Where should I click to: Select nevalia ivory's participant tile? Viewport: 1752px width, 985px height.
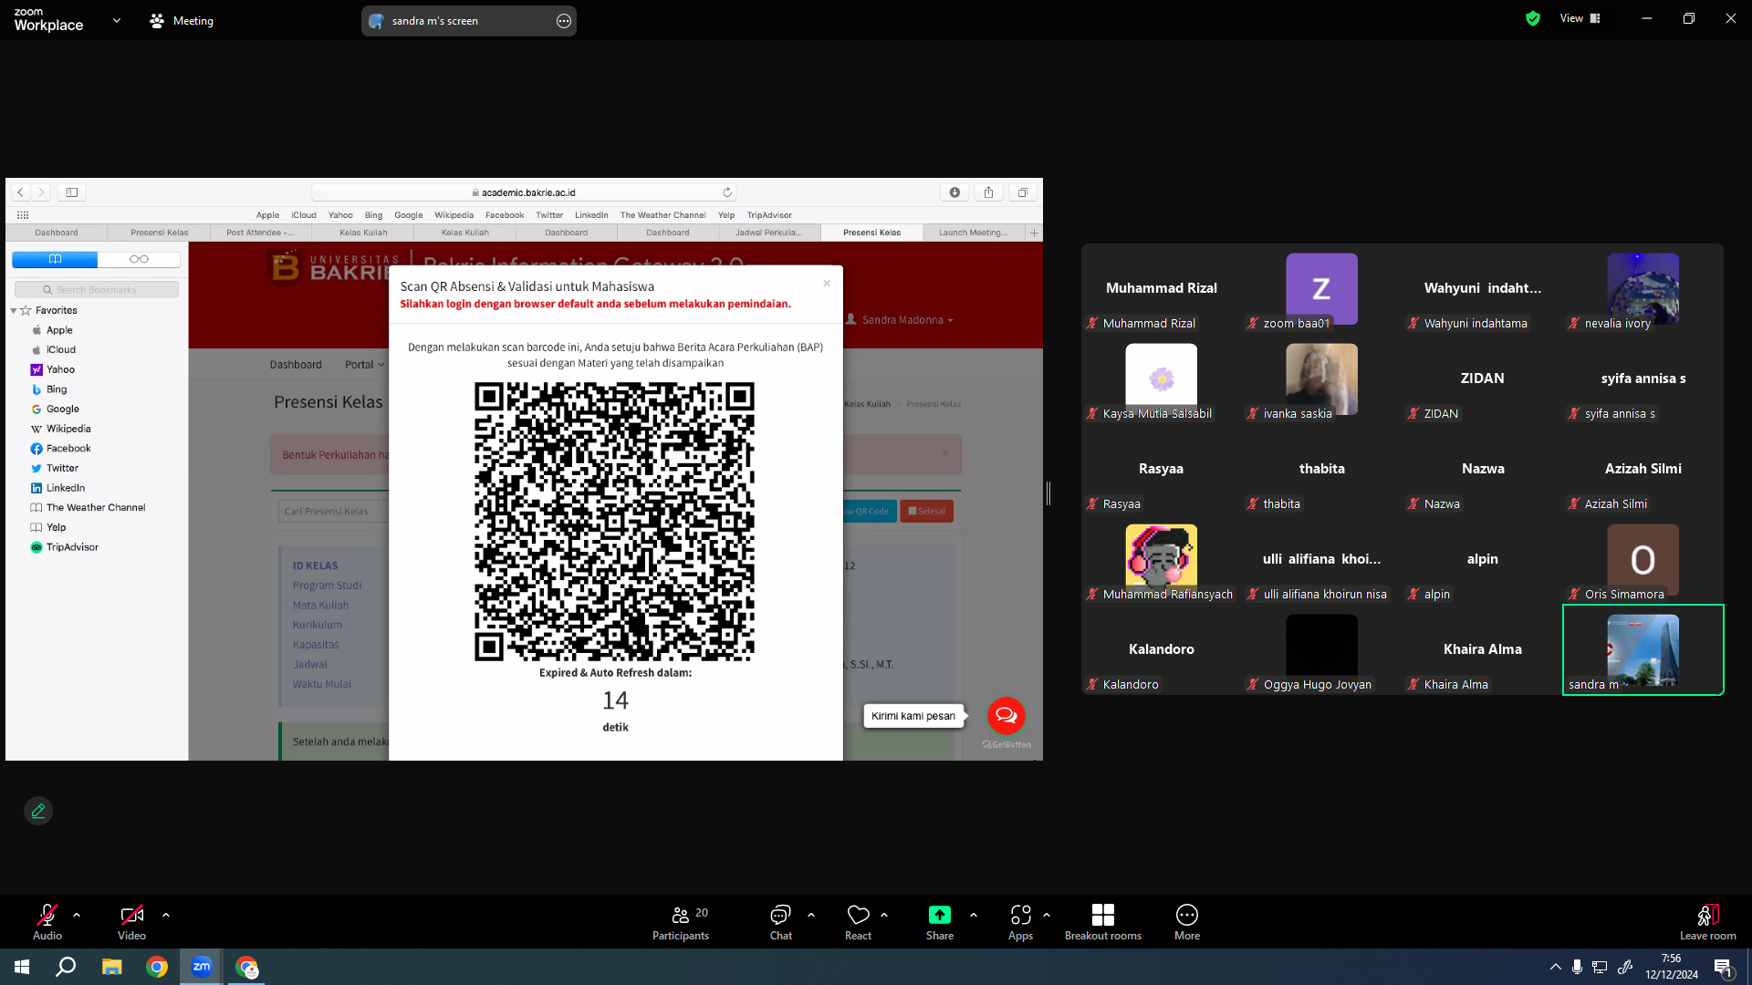point(1643,290)
